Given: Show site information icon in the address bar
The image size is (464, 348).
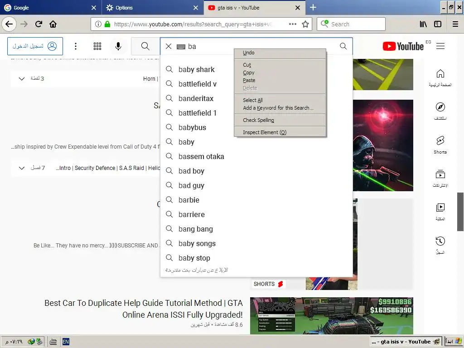Looking at the screenshot, I should pyautogui.click(x=98, y=24).
